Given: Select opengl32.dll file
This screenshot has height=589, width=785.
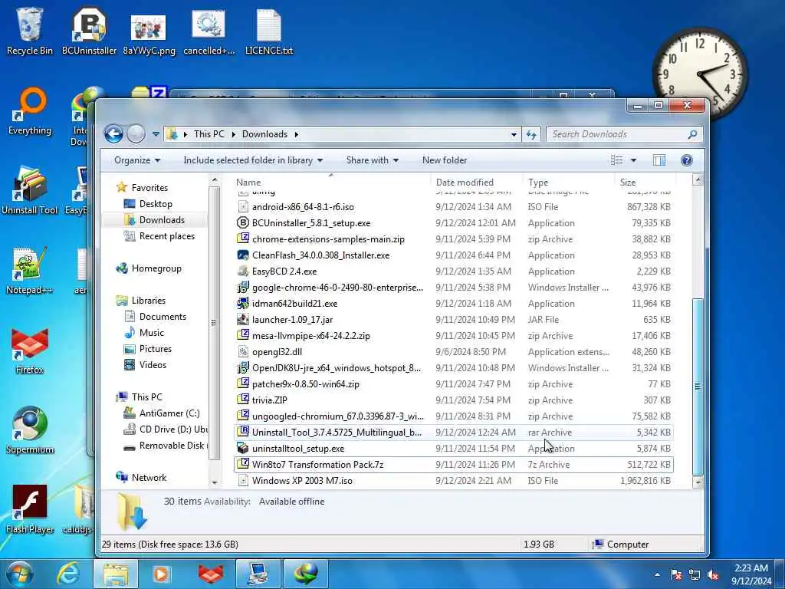Looking at the screenshot, I should pyautogui.click(x=454, y=351).
